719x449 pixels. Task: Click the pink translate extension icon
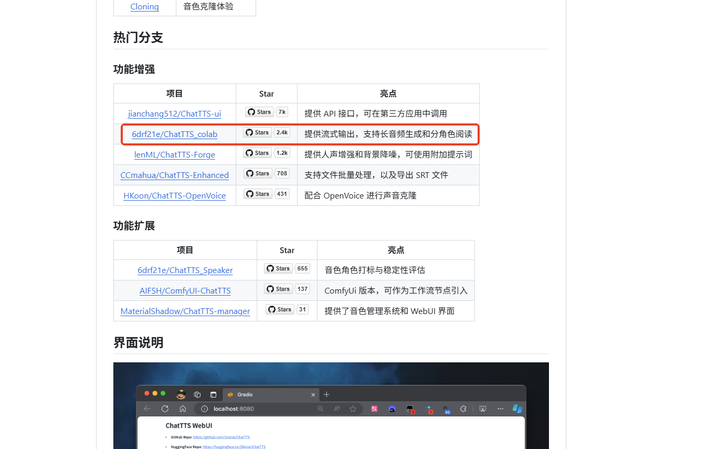374,409
